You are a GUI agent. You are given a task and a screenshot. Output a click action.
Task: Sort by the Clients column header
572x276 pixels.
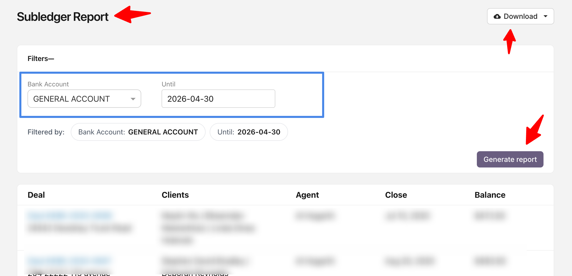[x=175, y=195]
